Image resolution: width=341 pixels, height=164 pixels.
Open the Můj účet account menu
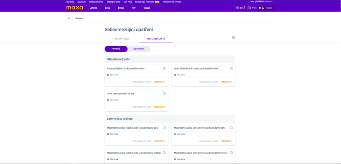[x=266, y=8]
